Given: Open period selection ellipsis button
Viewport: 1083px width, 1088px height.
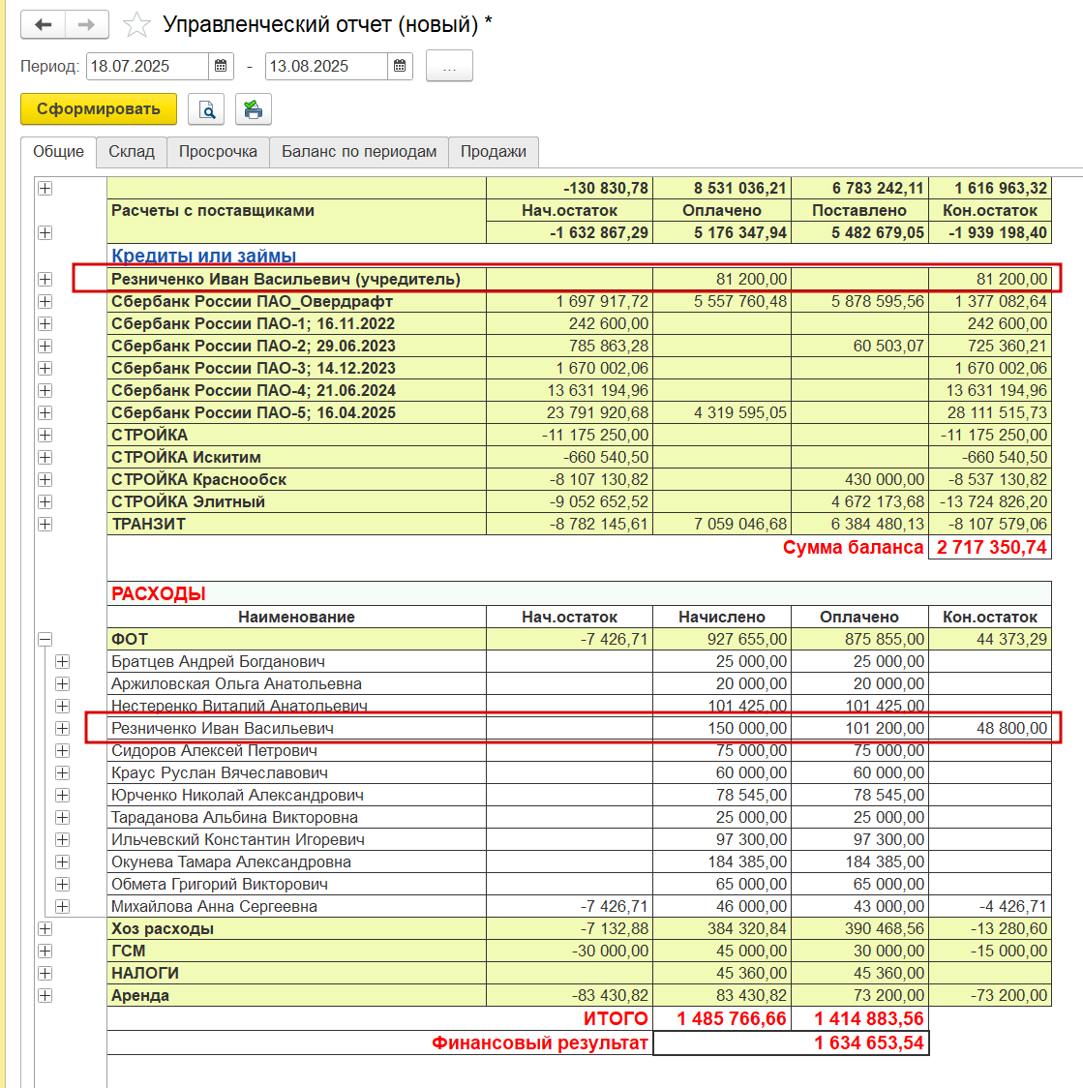Looking at the screenshot, I should click(x=449, y=66).
